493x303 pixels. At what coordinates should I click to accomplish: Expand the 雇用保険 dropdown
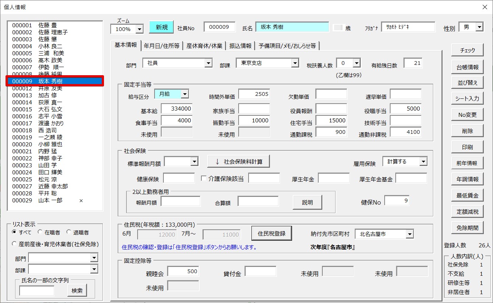point(423,161)
